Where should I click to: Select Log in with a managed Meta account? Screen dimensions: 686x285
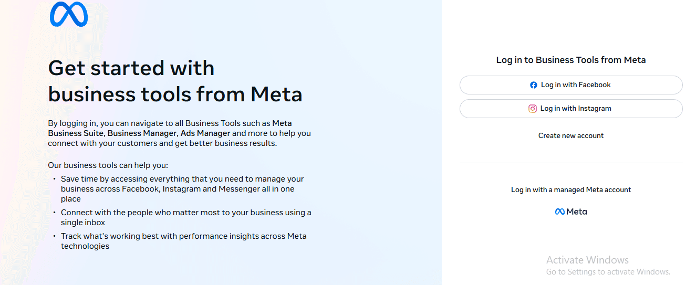[x=571, y=189]
